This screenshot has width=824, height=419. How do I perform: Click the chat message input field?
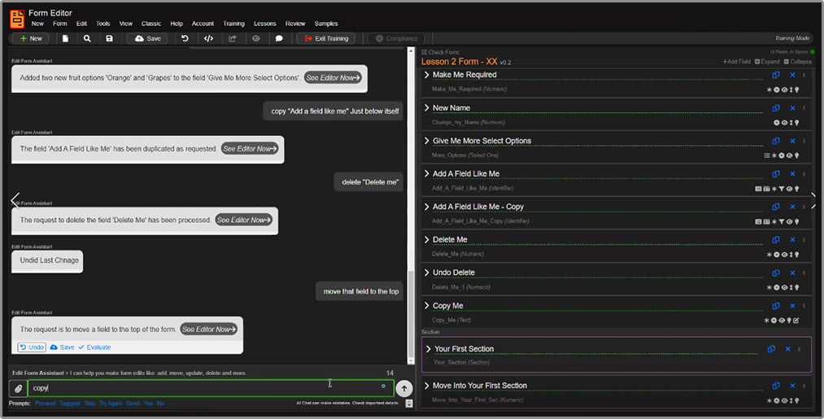[210, 389]
